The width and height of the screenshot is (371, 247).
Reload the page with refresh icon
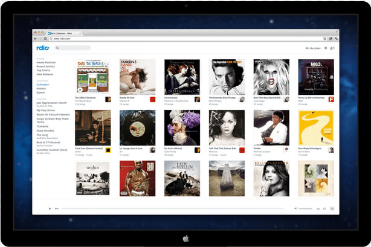point(45,39)
